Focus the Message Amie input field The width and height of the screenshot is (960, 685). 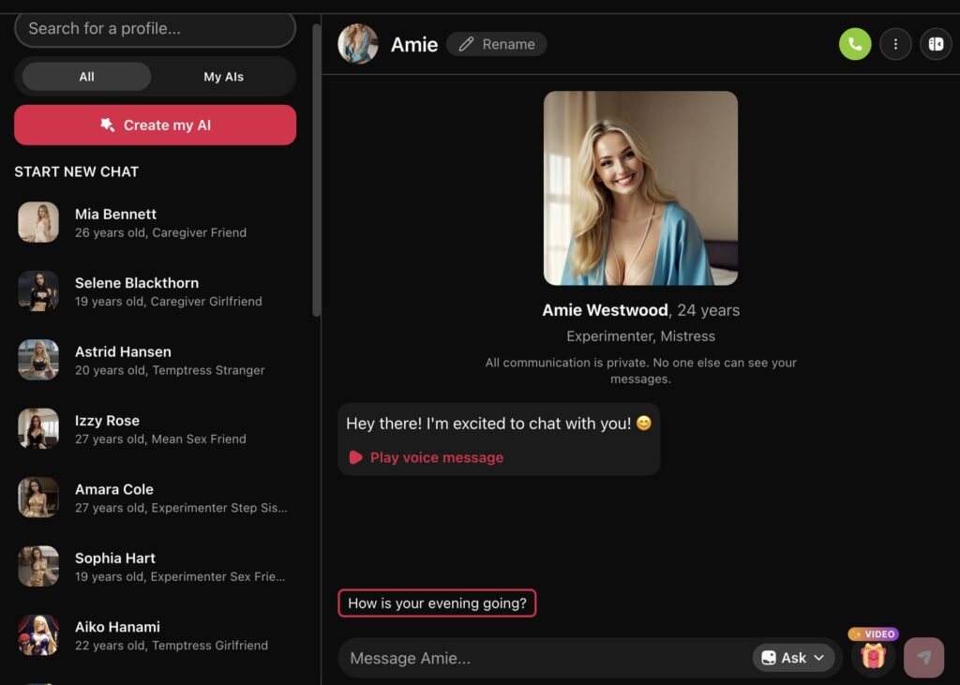click(544, 658)
